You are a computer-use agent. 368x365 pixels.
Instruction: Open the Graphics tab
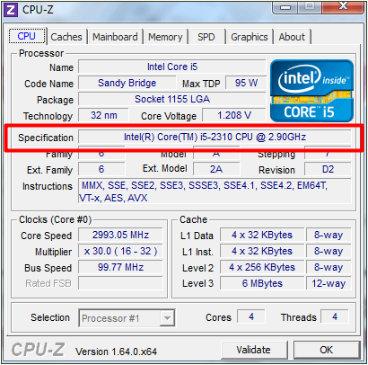250,37
